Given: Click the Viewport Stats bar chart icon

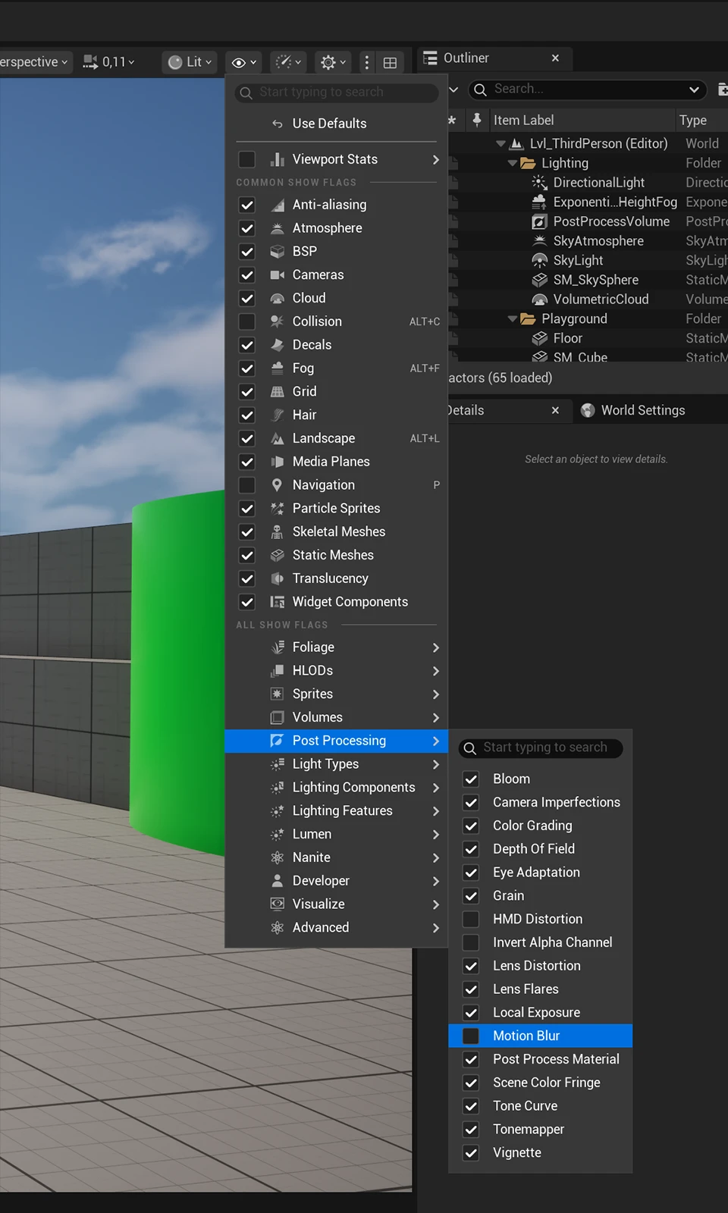Looking at the screenshot, I should click(x=278, y=159).
